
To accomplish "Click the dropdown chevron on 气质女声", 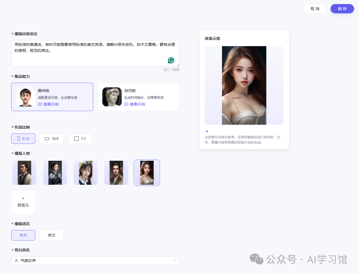I will pos(175,261).
